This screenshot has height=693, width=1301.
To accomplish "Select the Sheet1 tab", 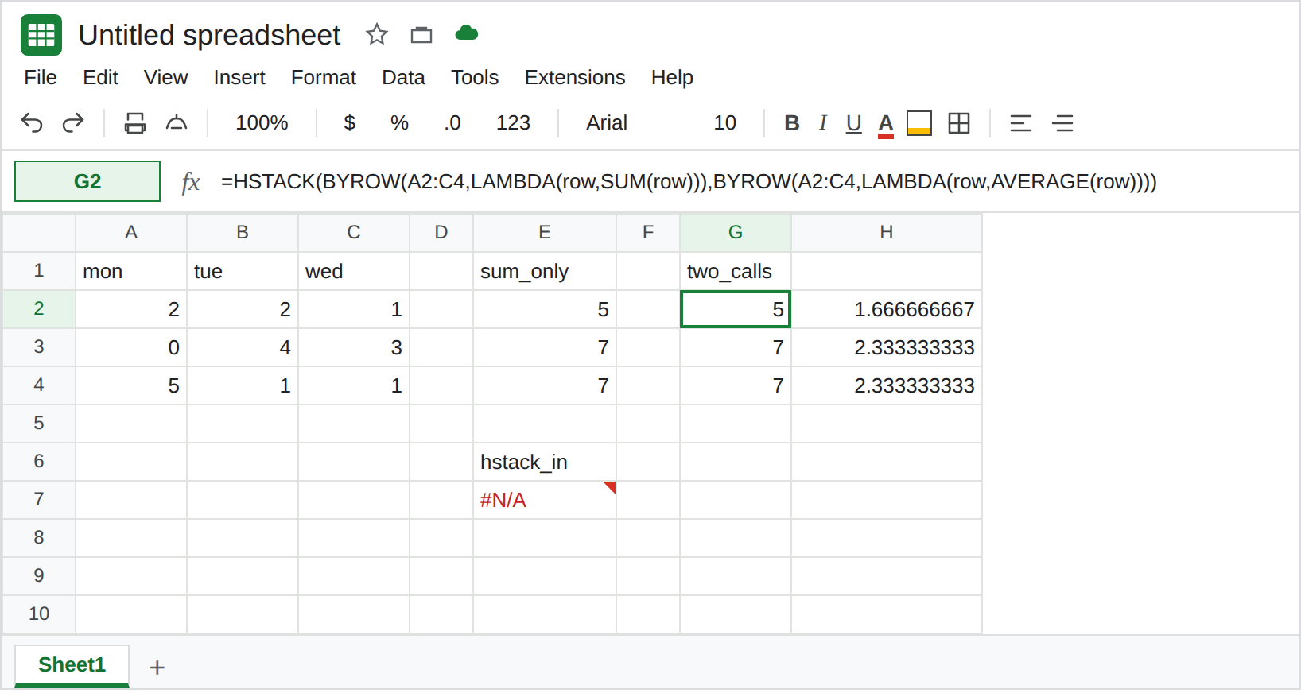I will (72, 664).
